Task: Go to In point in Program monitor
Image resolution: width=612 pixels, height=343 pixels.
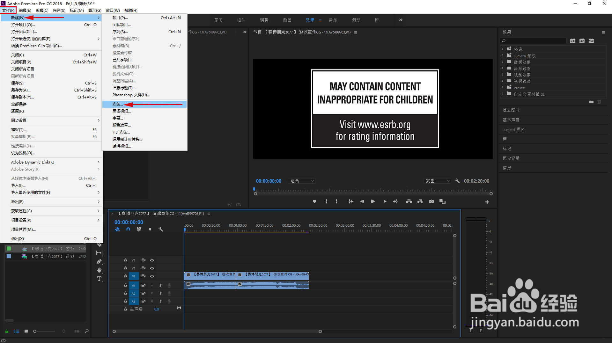Action: (x=351, y=201)
